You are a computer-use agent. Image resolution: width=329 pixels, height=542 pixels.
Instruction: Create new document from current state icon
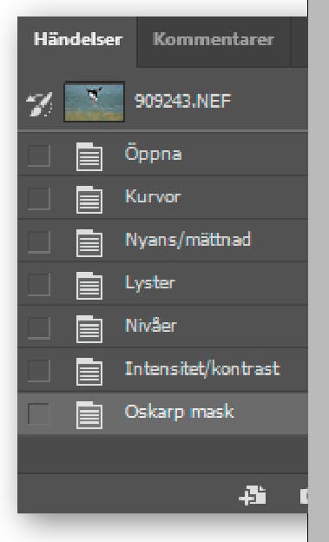[x=253, y=495]
